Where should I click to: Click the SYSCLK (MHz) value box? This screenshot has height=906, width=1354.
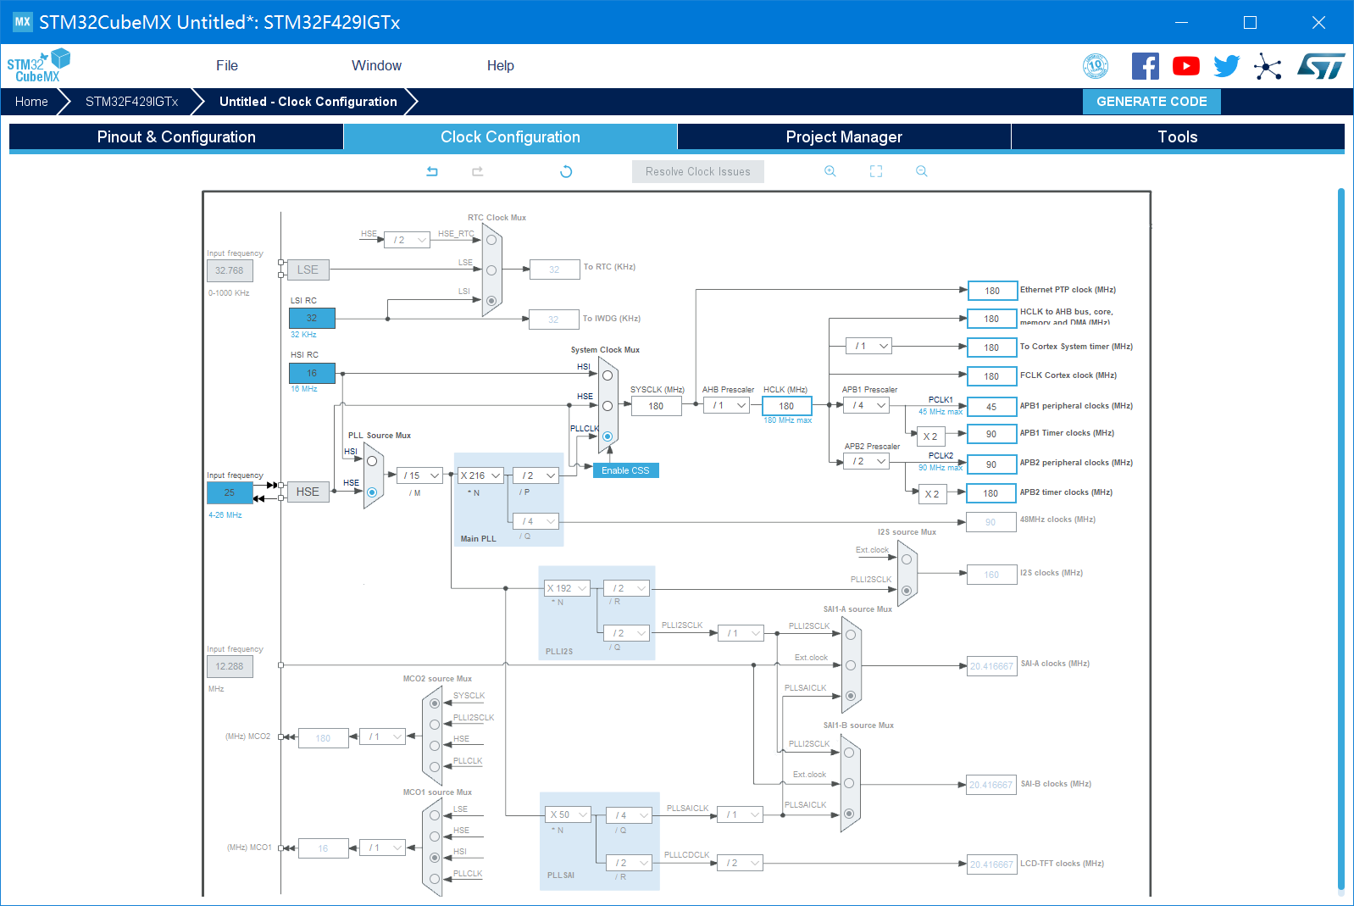coord(657,406)
